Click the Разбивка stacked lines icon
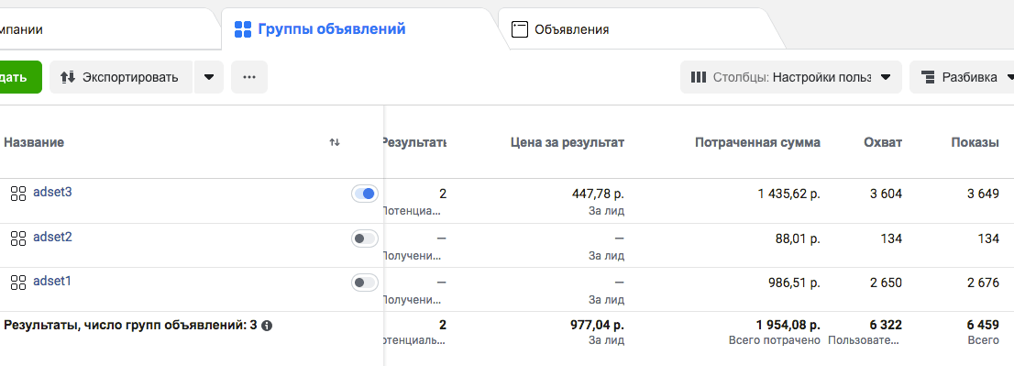The image size is (1014, 366). pos(927,77)
